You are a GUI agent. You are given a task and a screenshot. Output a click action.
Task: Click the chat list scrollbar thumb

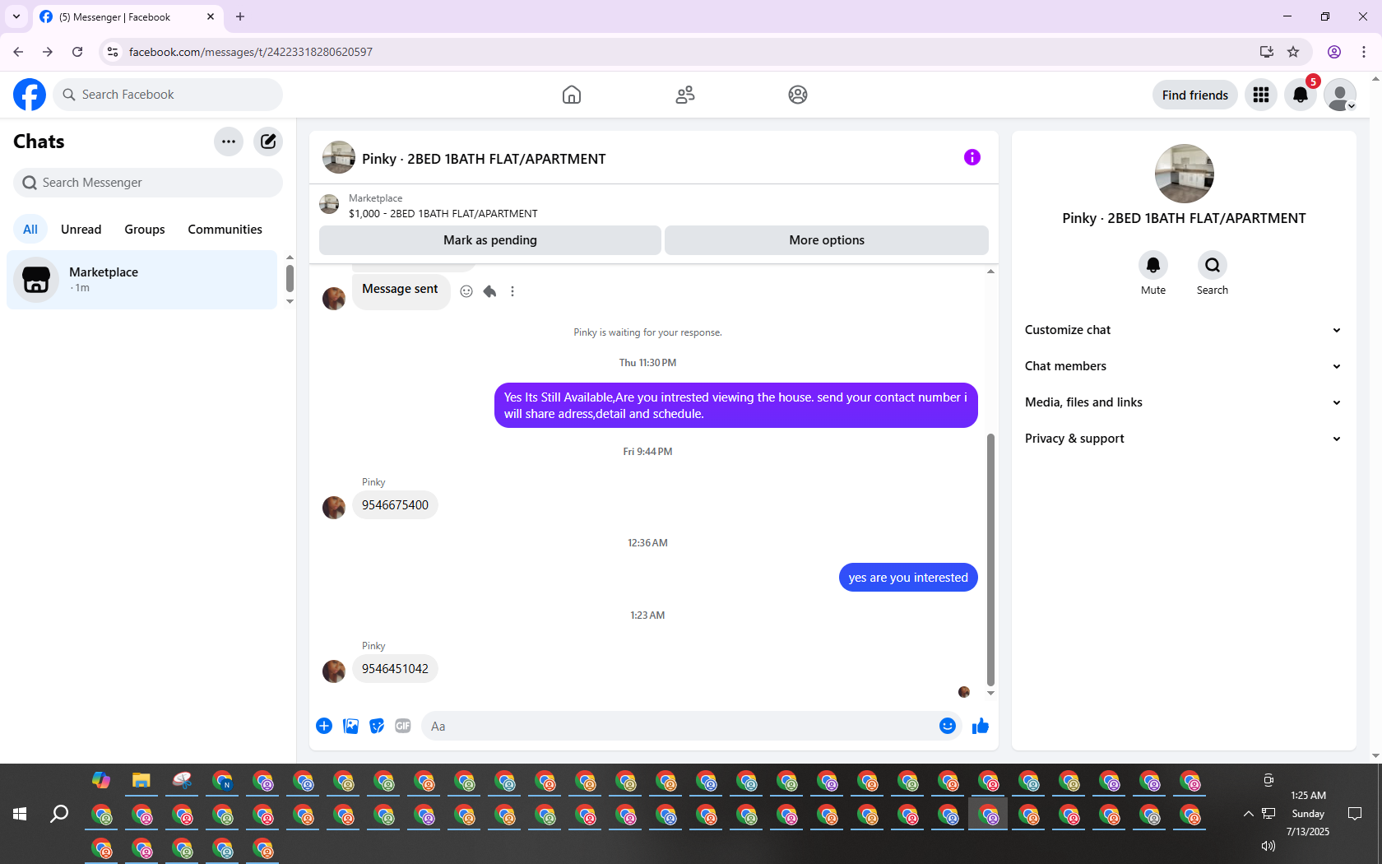tap(290, 278)
